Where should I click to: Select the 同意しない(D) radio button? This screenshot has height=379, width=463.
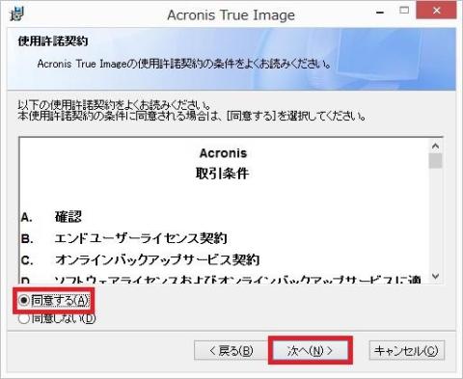pos(57,319)
